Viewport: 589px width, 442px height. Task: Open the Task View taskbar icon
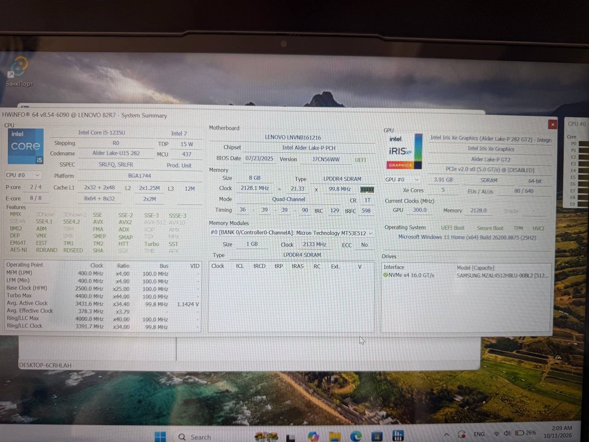(x=291, y=436)
